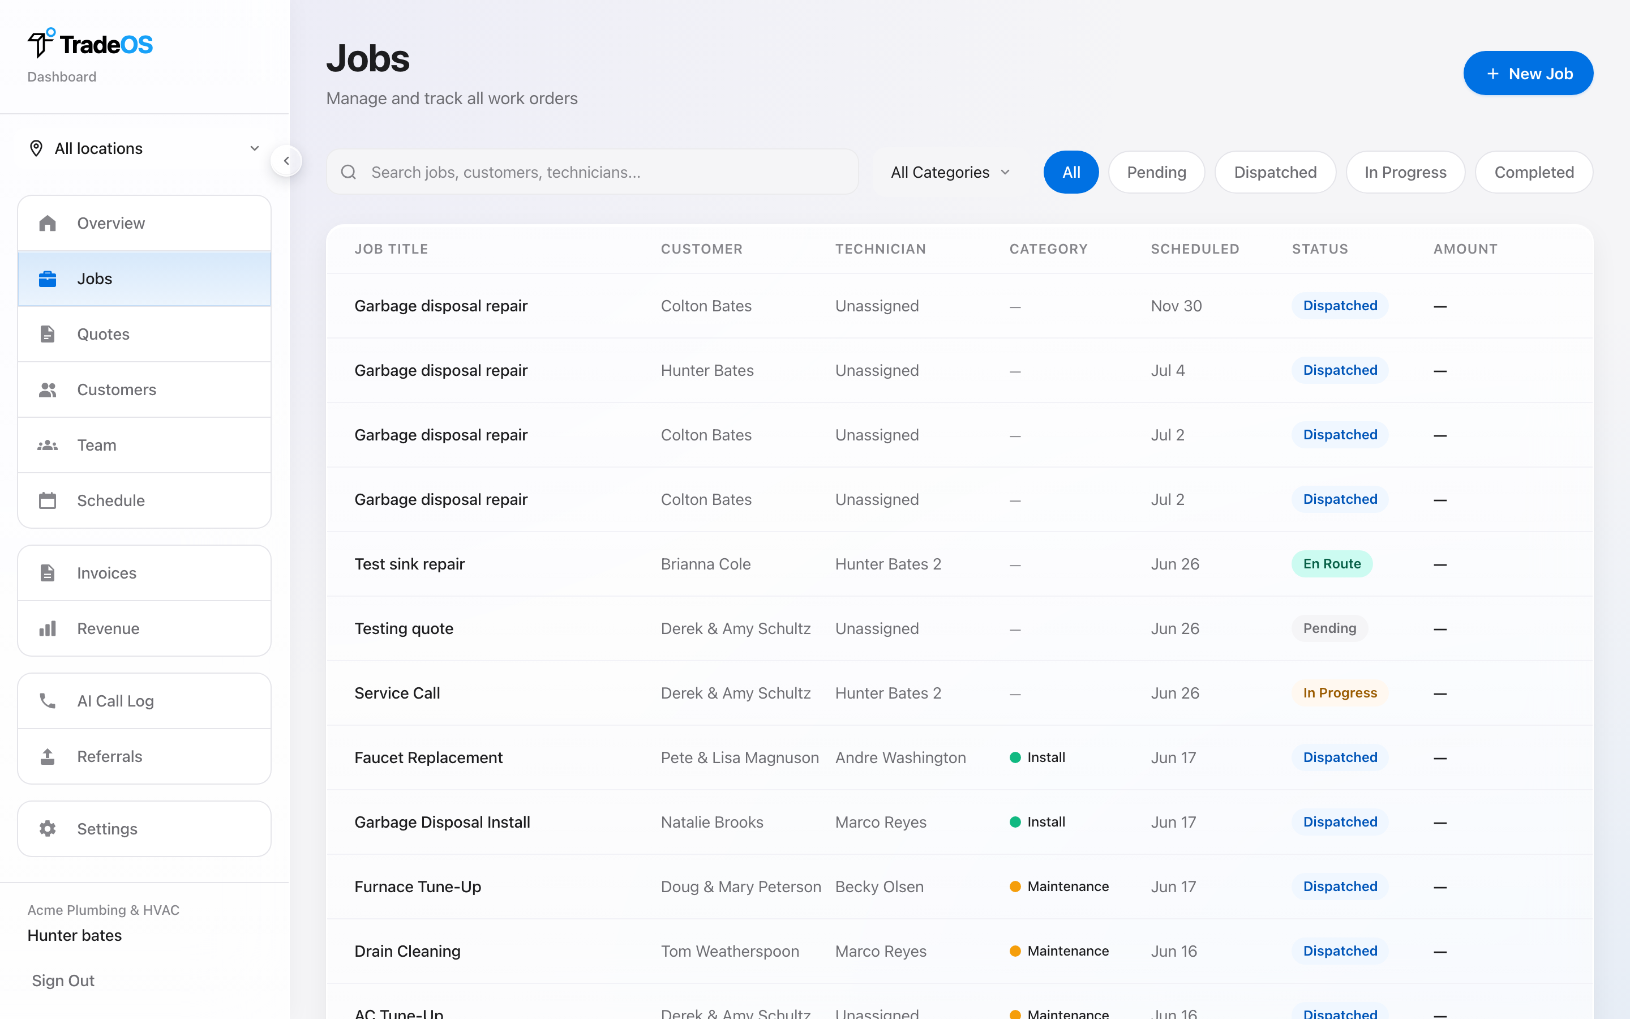
Task: Click customer Brianna Cole
Action: pyautogui.click(x=705, y=564)
